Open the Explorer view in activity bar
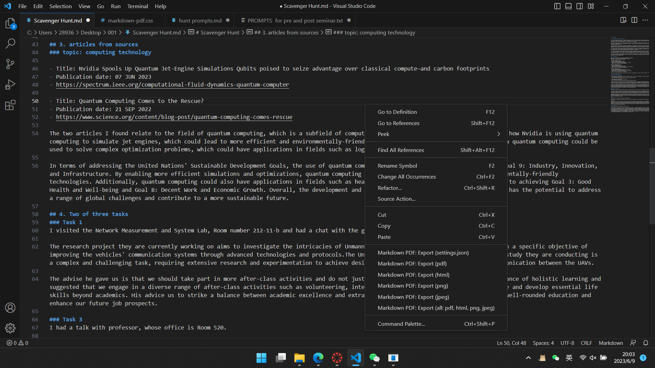 pyautogui.click(x=10, y=23)
